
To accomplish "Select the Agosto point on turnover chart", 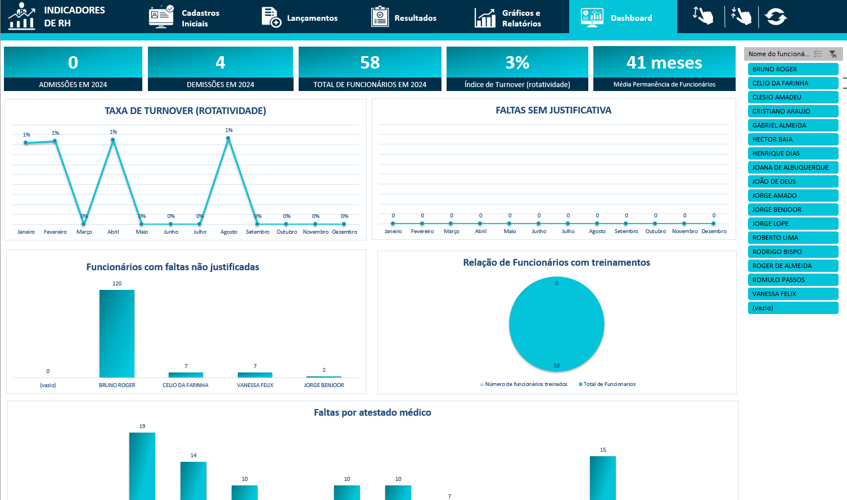I will tap(228, 138).
